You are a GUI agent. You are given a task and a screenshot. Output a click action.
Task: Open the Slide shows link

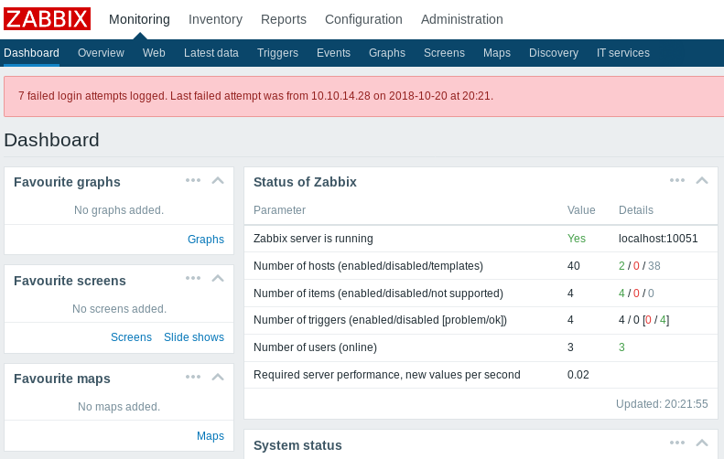193,337
